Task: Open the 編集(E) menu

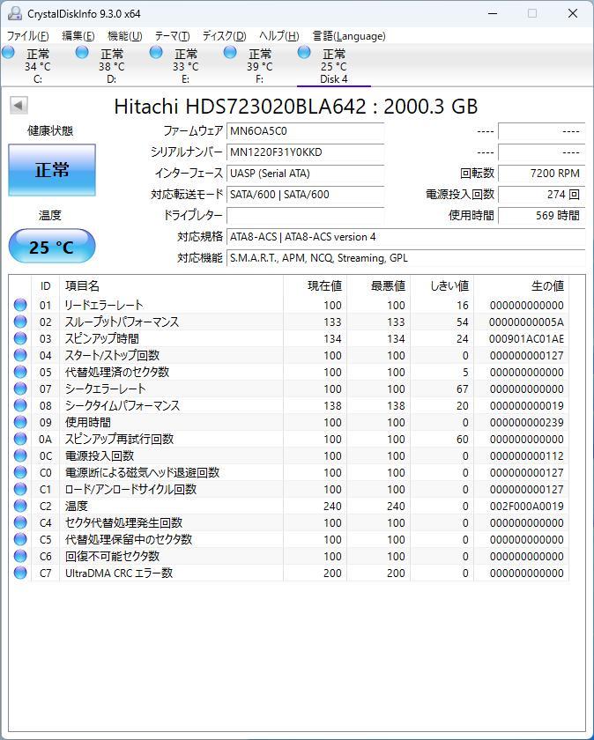Action: (x=78, y=36)
